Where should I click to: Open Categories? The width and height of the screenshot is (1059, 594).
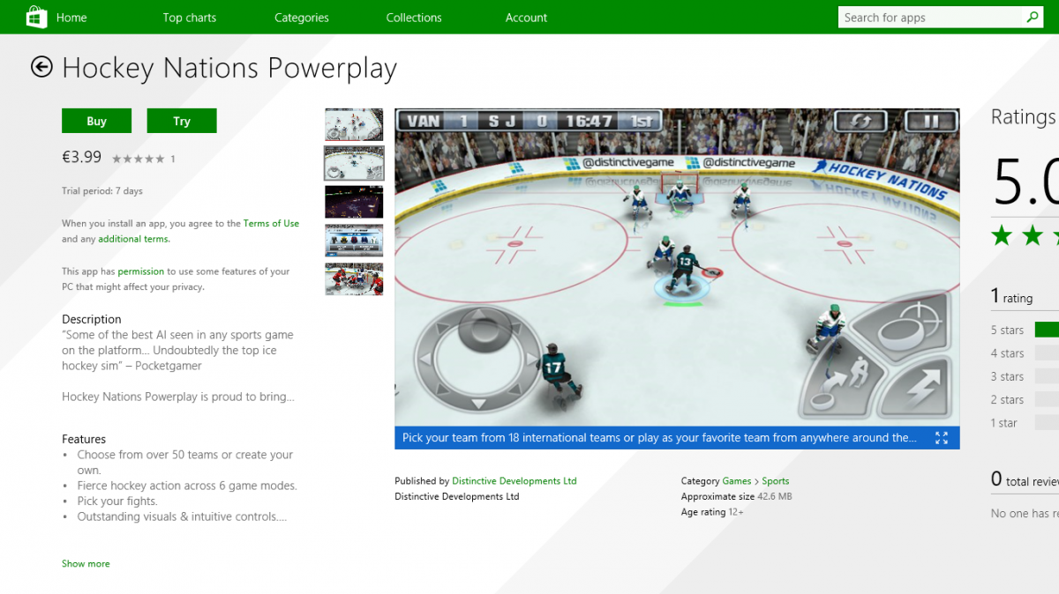pos(302,18)
